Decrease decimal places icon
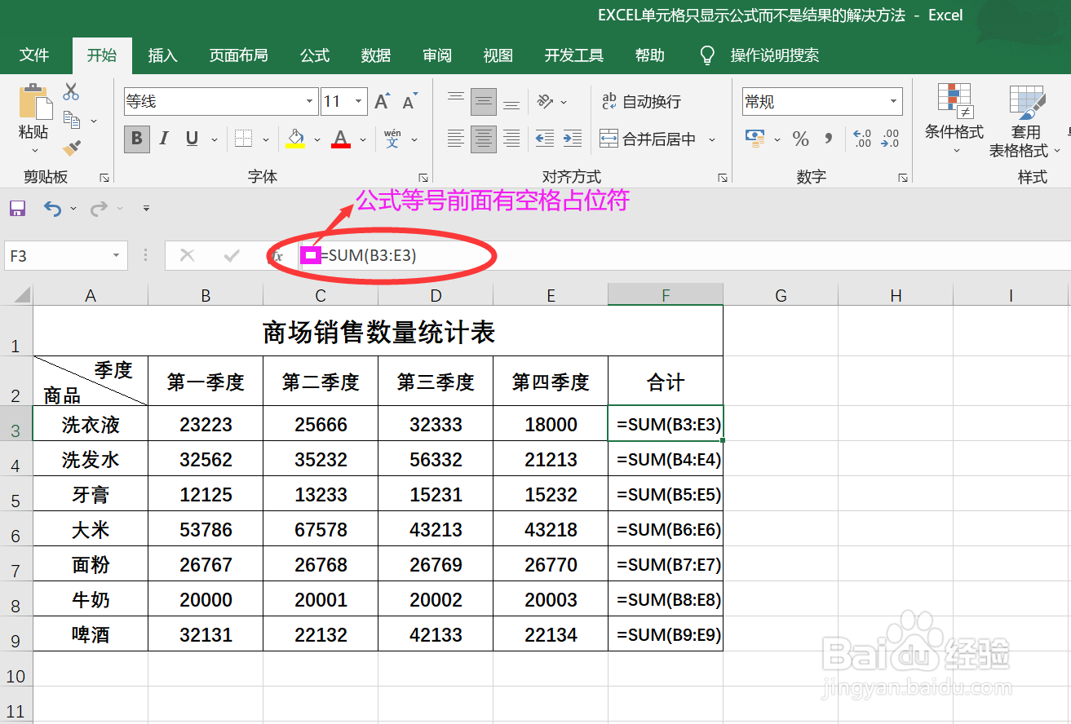Viewport: 1071px width, 724px height. [x=890, y=139]
